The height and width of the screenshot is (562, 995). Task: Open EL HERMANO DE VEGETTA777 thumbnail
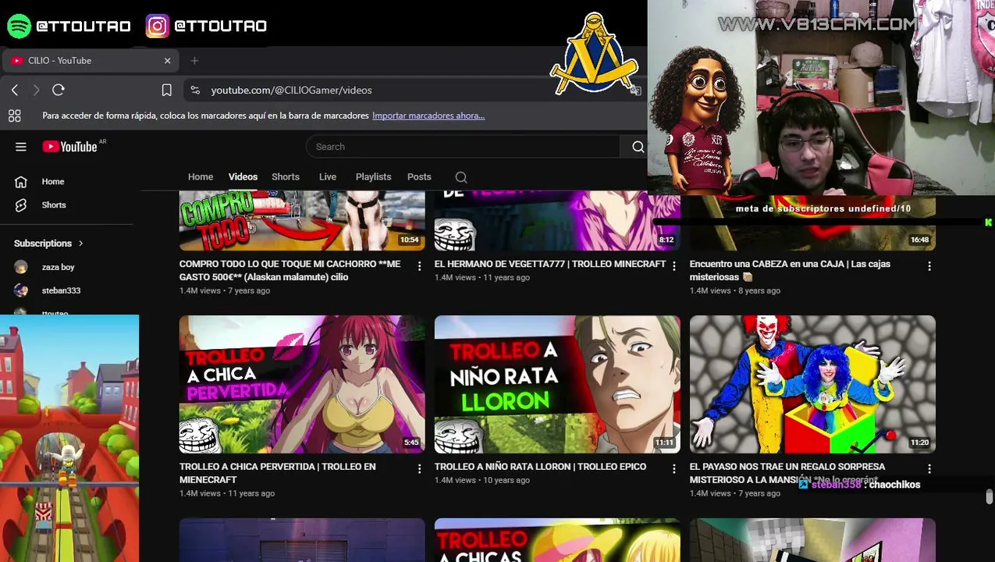(557, 221)
